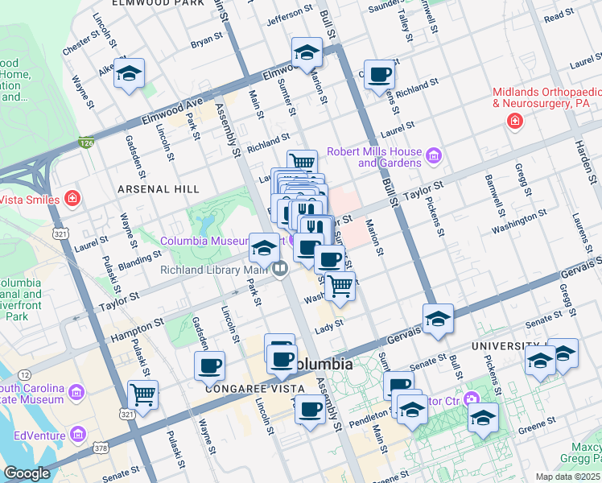This screenshot has height=483, width=602.
Task: Click the Route 12 shield
Action: [24, 375]
